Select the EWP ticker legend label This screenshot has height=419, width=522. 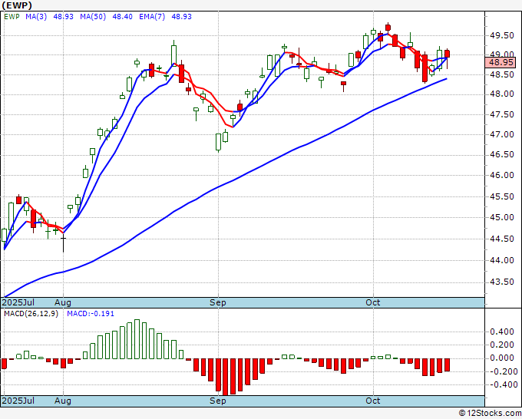[x=12, y=17]
